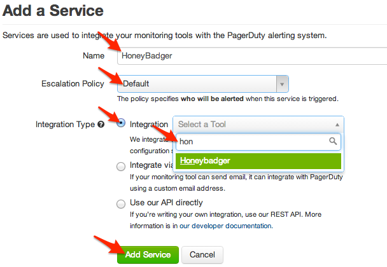Click the tool search box containing hon
The height and width of the screenshot is (267, 387).
258,142
